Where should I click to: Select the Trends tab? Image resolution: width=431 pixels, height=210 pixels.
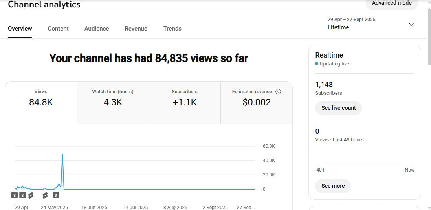[x=172, y=29]
